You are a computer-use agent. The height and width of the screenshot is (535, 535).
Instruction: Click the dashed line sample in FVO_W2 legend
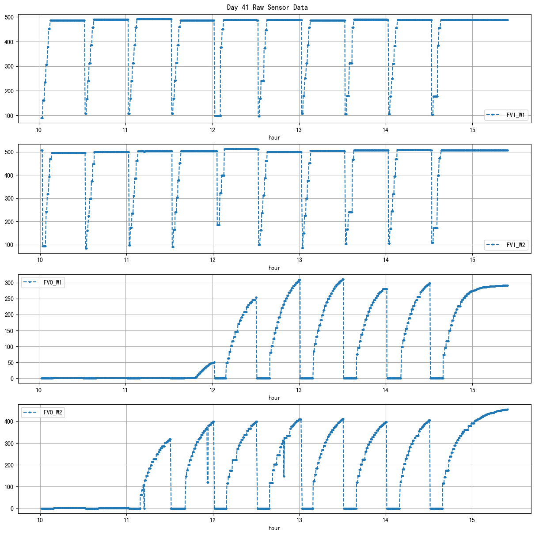point(31,413)
